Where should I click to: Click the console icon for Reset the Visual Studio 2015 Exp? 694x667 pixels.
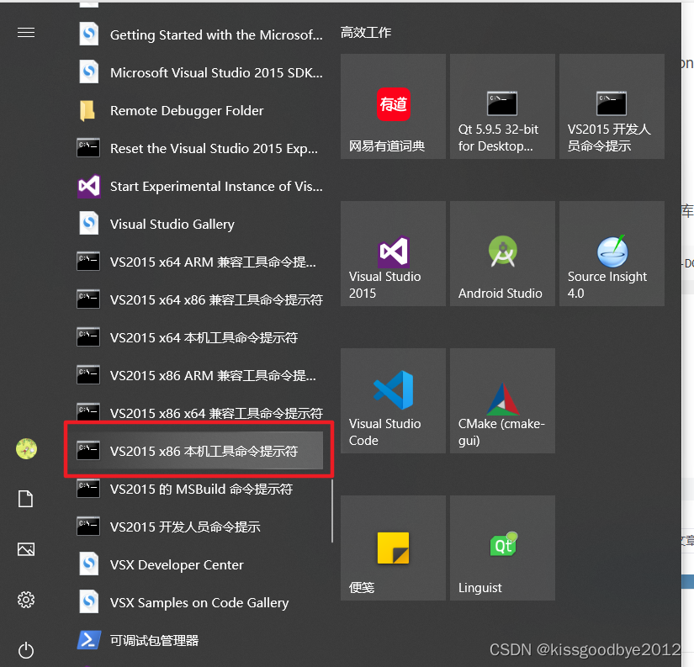point(88,148)
